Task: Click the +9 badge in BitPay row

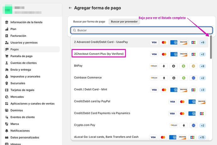Action: tap(203, 66)
